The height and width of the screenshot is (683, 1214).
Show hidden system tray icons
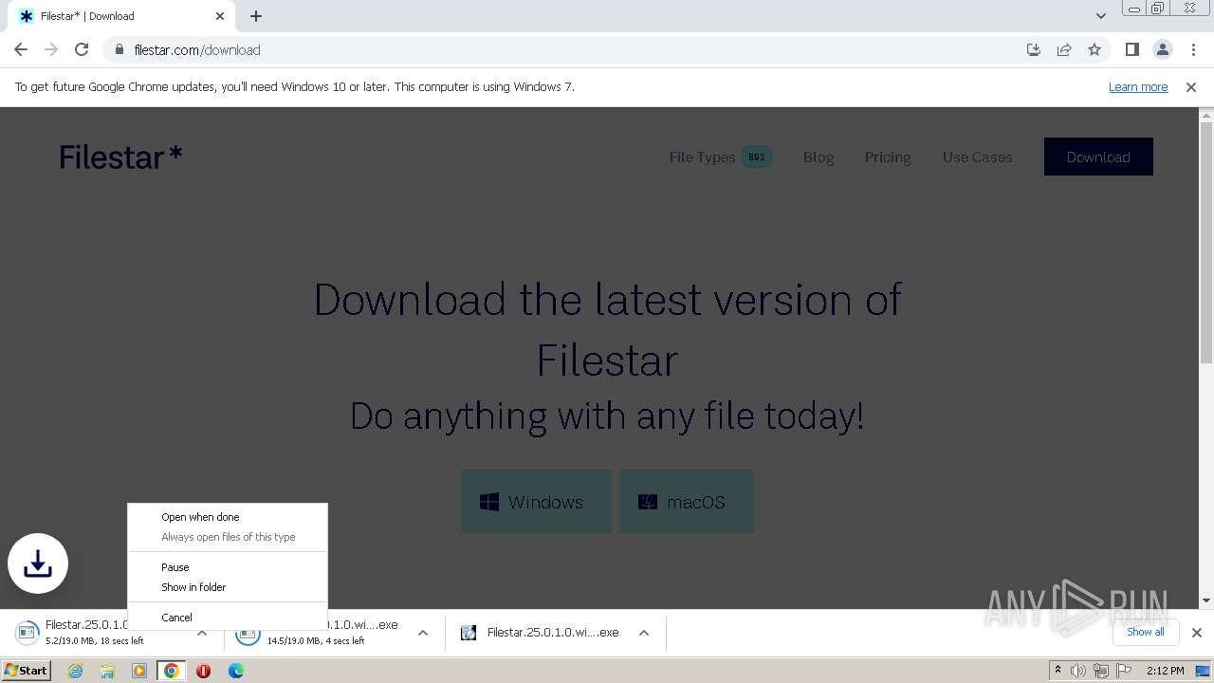[x=1058, y=671]
